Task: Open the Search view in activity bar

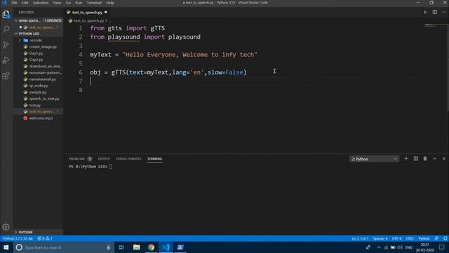Action: tap(6, 30)
